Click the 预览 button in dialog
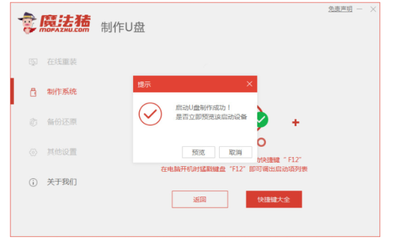The height and width of the screenshot is (249, 399). tap(198, 152)
